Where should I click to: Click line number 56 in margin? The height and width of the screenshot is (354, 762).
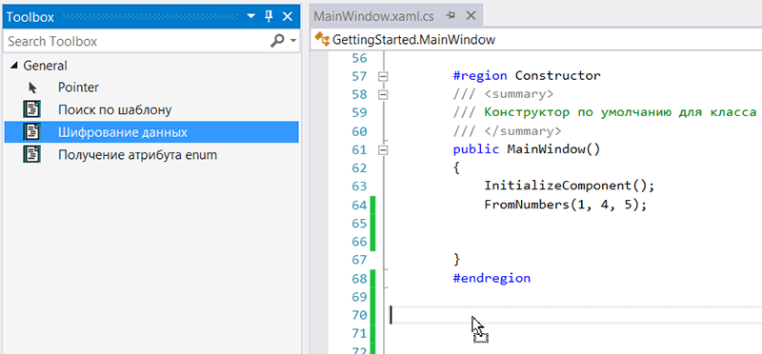pyautogui.click(x=359, y=58)
